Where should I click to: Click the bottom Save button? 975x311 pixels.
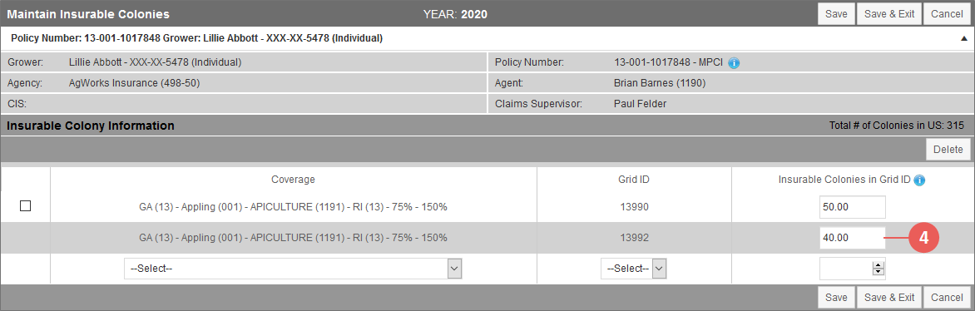pyautogui.click(x=836, y=297)
